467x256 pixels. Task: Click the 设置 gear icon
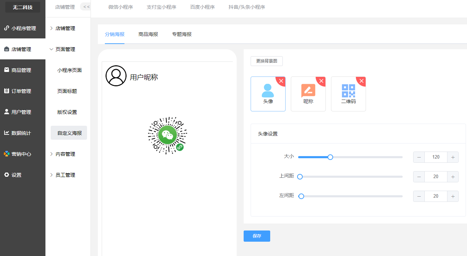pyautogui.click(x=6, y=175)
